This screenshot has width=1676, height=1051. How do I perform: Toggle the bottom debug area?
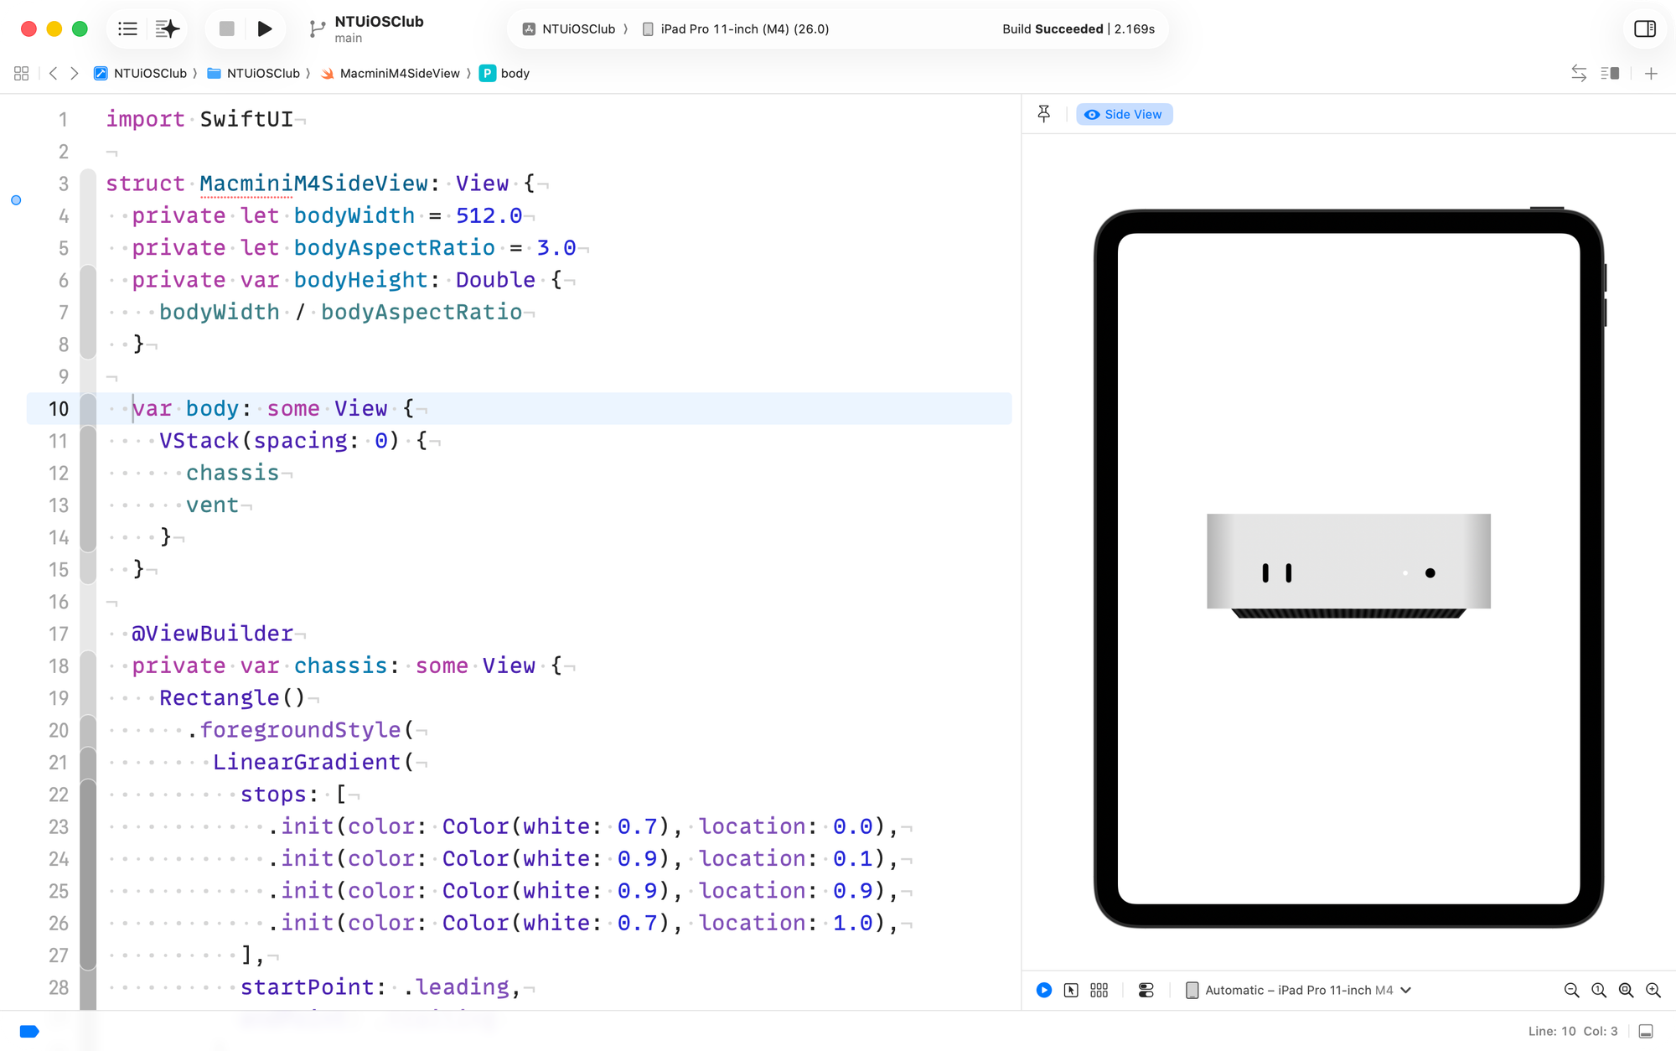pyautogui.click(x=1646, y=1031)
